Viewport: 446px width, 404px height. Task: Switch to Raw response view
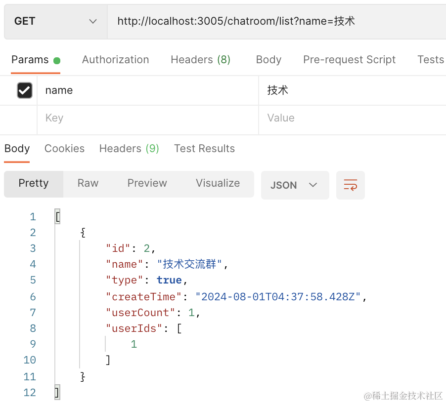coord(88,183)
